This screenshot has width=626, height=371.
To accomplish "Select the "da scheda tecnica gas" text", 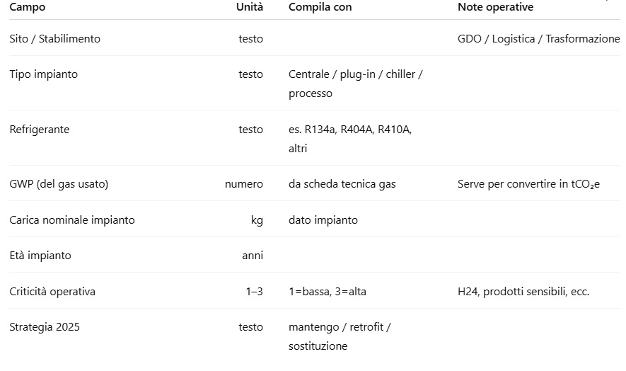I will tap(342, 184).
